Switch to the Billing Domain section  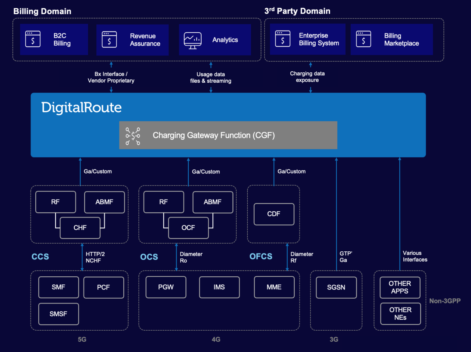(x=42, y=11)
